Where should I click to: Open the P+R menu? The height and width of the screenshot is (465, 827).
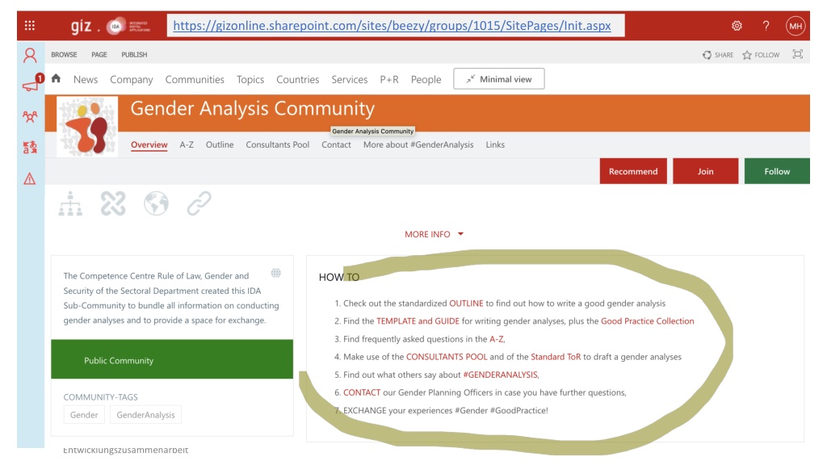[389, 80]
